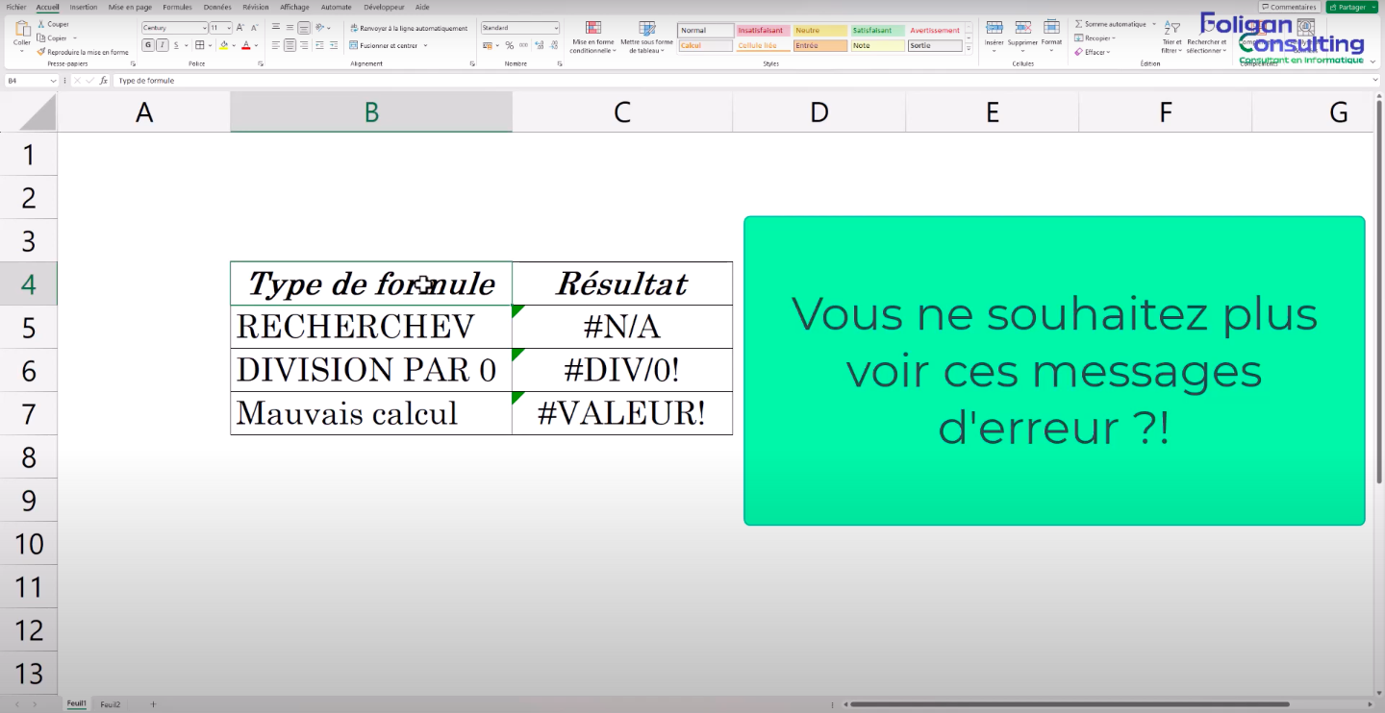
Task: Click the percent style icon
Action: coord(509,45)
